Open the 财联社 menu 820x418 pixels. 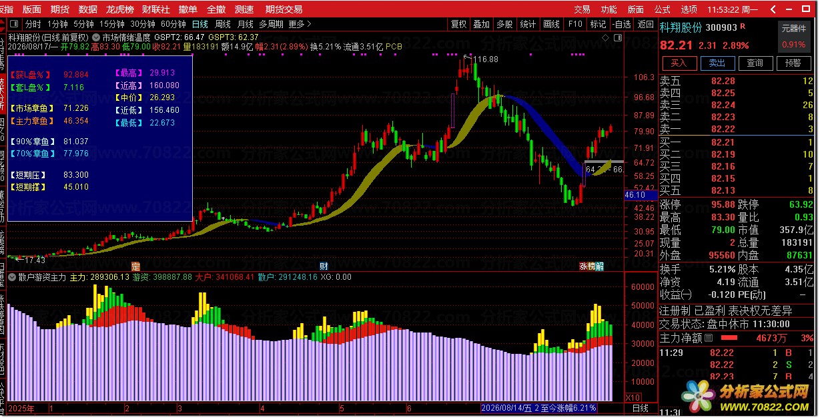point(155,9)
